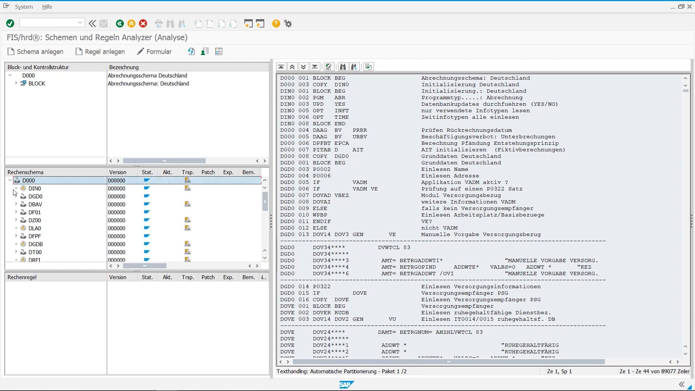Viewport: 695px width, 391px height.
Task: Expand the DF01 schema node
Action: [16, 212]
